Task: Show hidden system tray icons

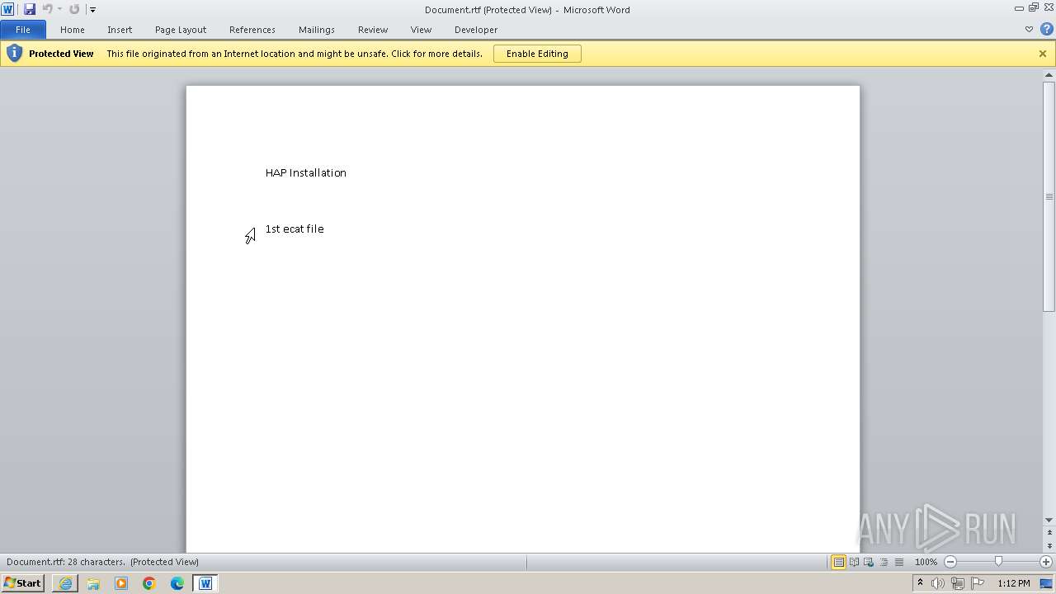Action: [920, 583]
